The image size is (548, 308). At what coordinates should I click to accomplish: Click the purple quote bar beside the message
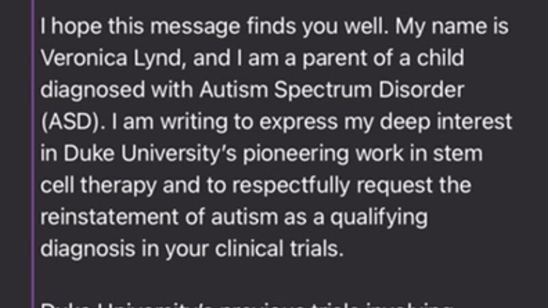click(32, 154)
